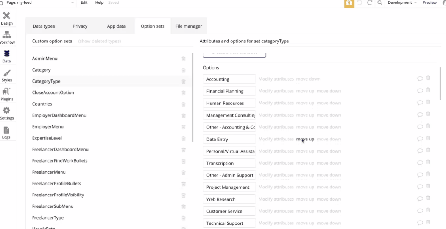Image resolution: width=446 pixels, height=229 pixels.
Task: Click Preview button in top bar
Action: tap(429, 3)
